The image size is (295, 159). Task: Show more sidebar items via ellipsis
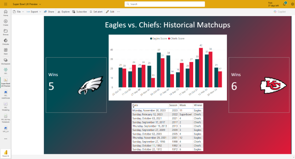point(6,139)
